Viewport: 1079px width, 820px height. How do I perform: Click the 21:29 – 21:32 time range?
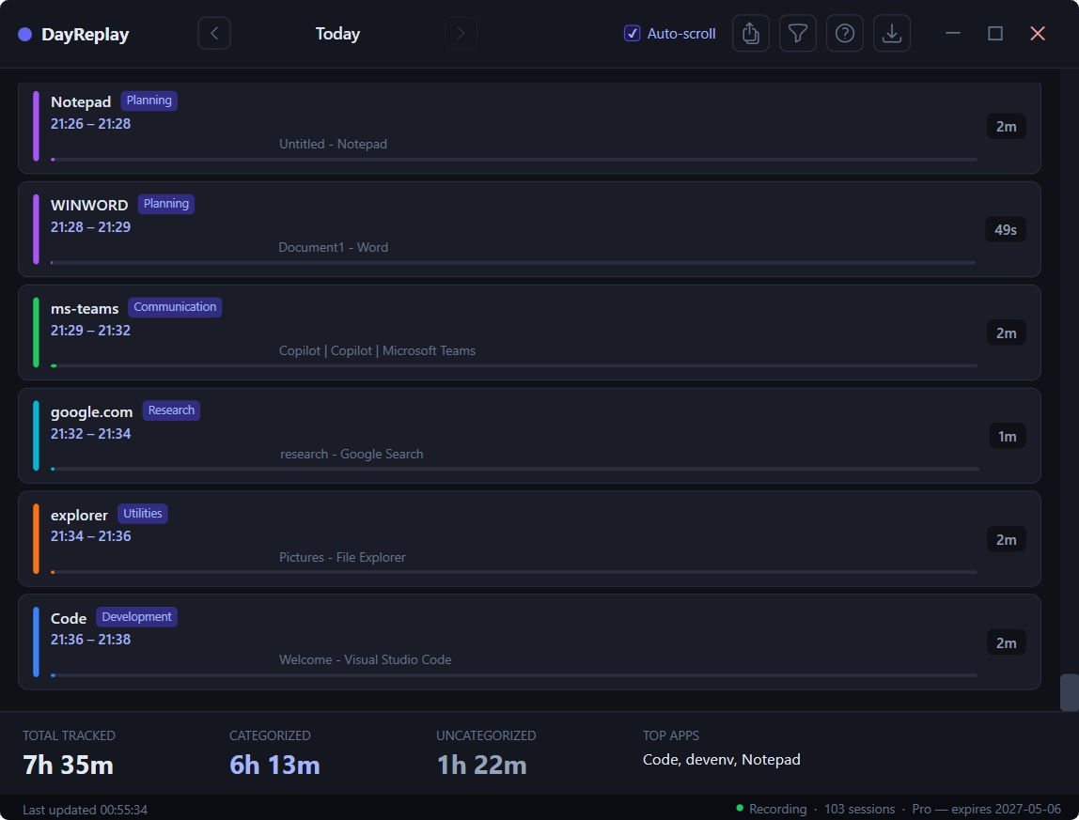tap(90, 331)
